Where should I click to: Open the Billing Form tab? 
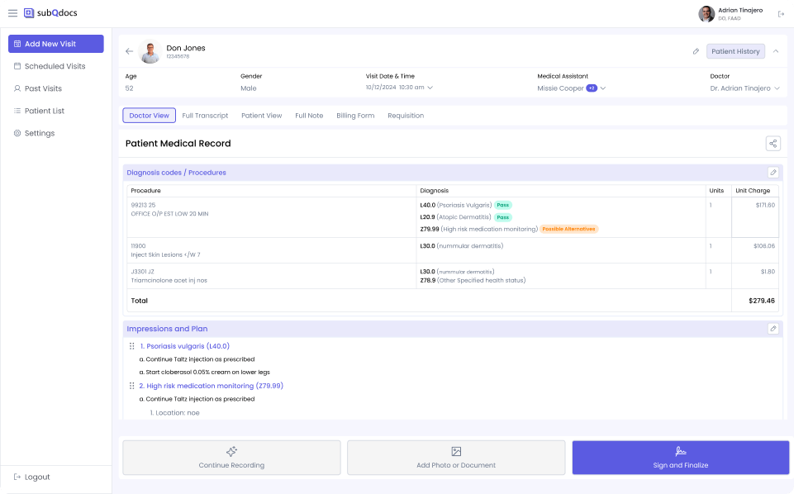355,116
